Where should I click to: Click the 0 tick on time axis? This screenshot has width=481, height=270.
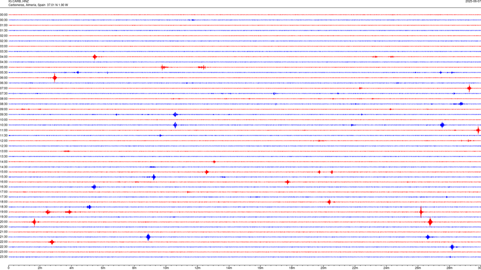[9, 268]
